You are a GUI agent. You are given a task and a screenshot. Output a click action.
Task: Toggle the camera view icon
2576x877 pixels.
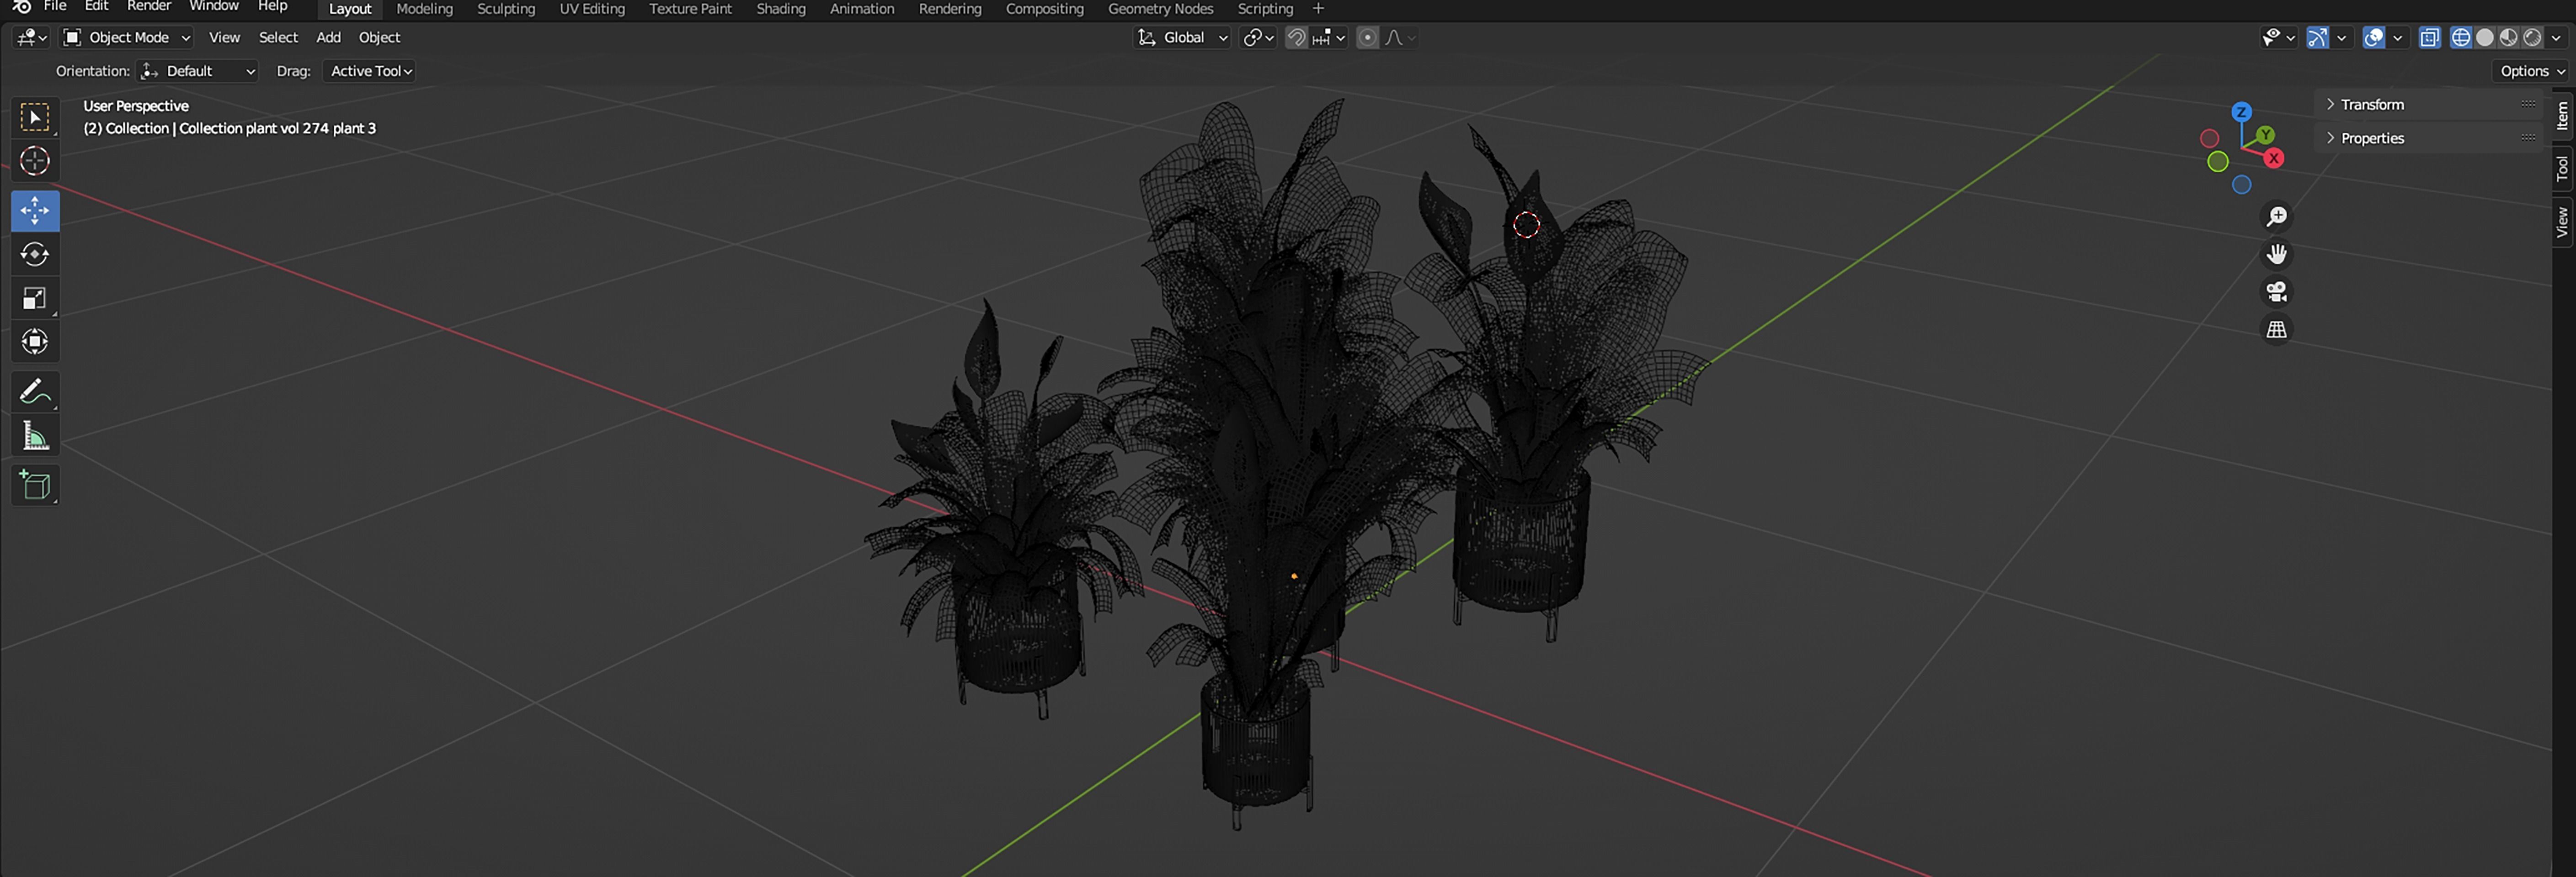(x=2277, y=292)
